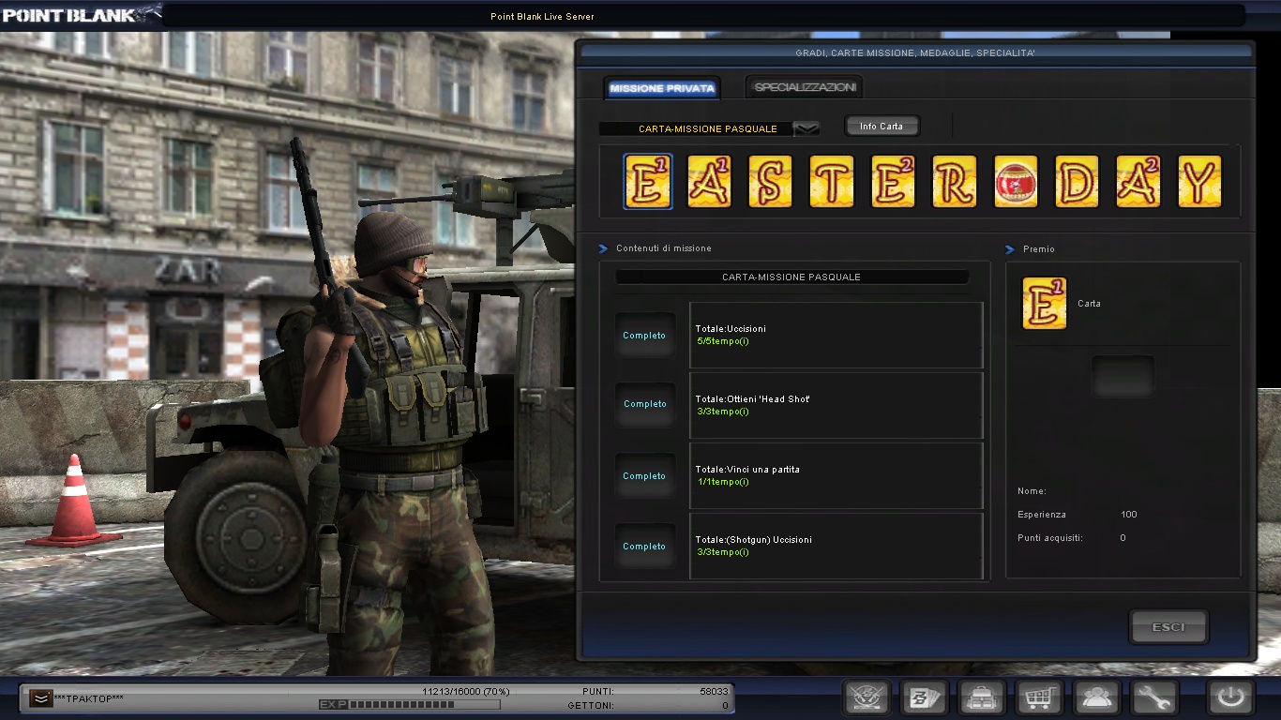1281x720 pixels.
Task: Click the 1/1tempo(i) progress text
Action: pos(723,482)
